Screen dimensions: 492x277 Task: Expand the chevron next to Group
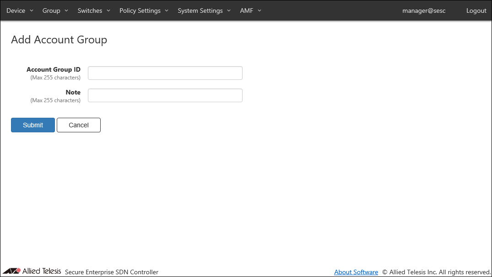(66, 11)
